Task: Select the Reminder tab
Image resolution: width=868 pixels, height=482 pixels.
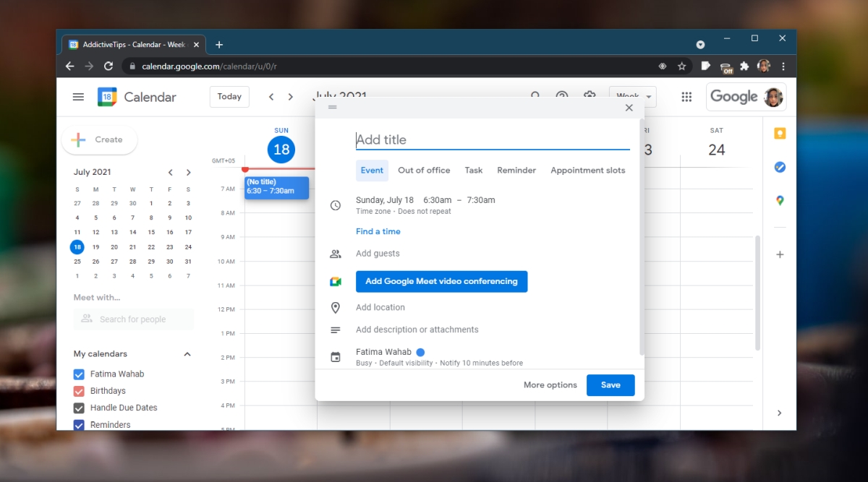Action: (x=516, y=171)
